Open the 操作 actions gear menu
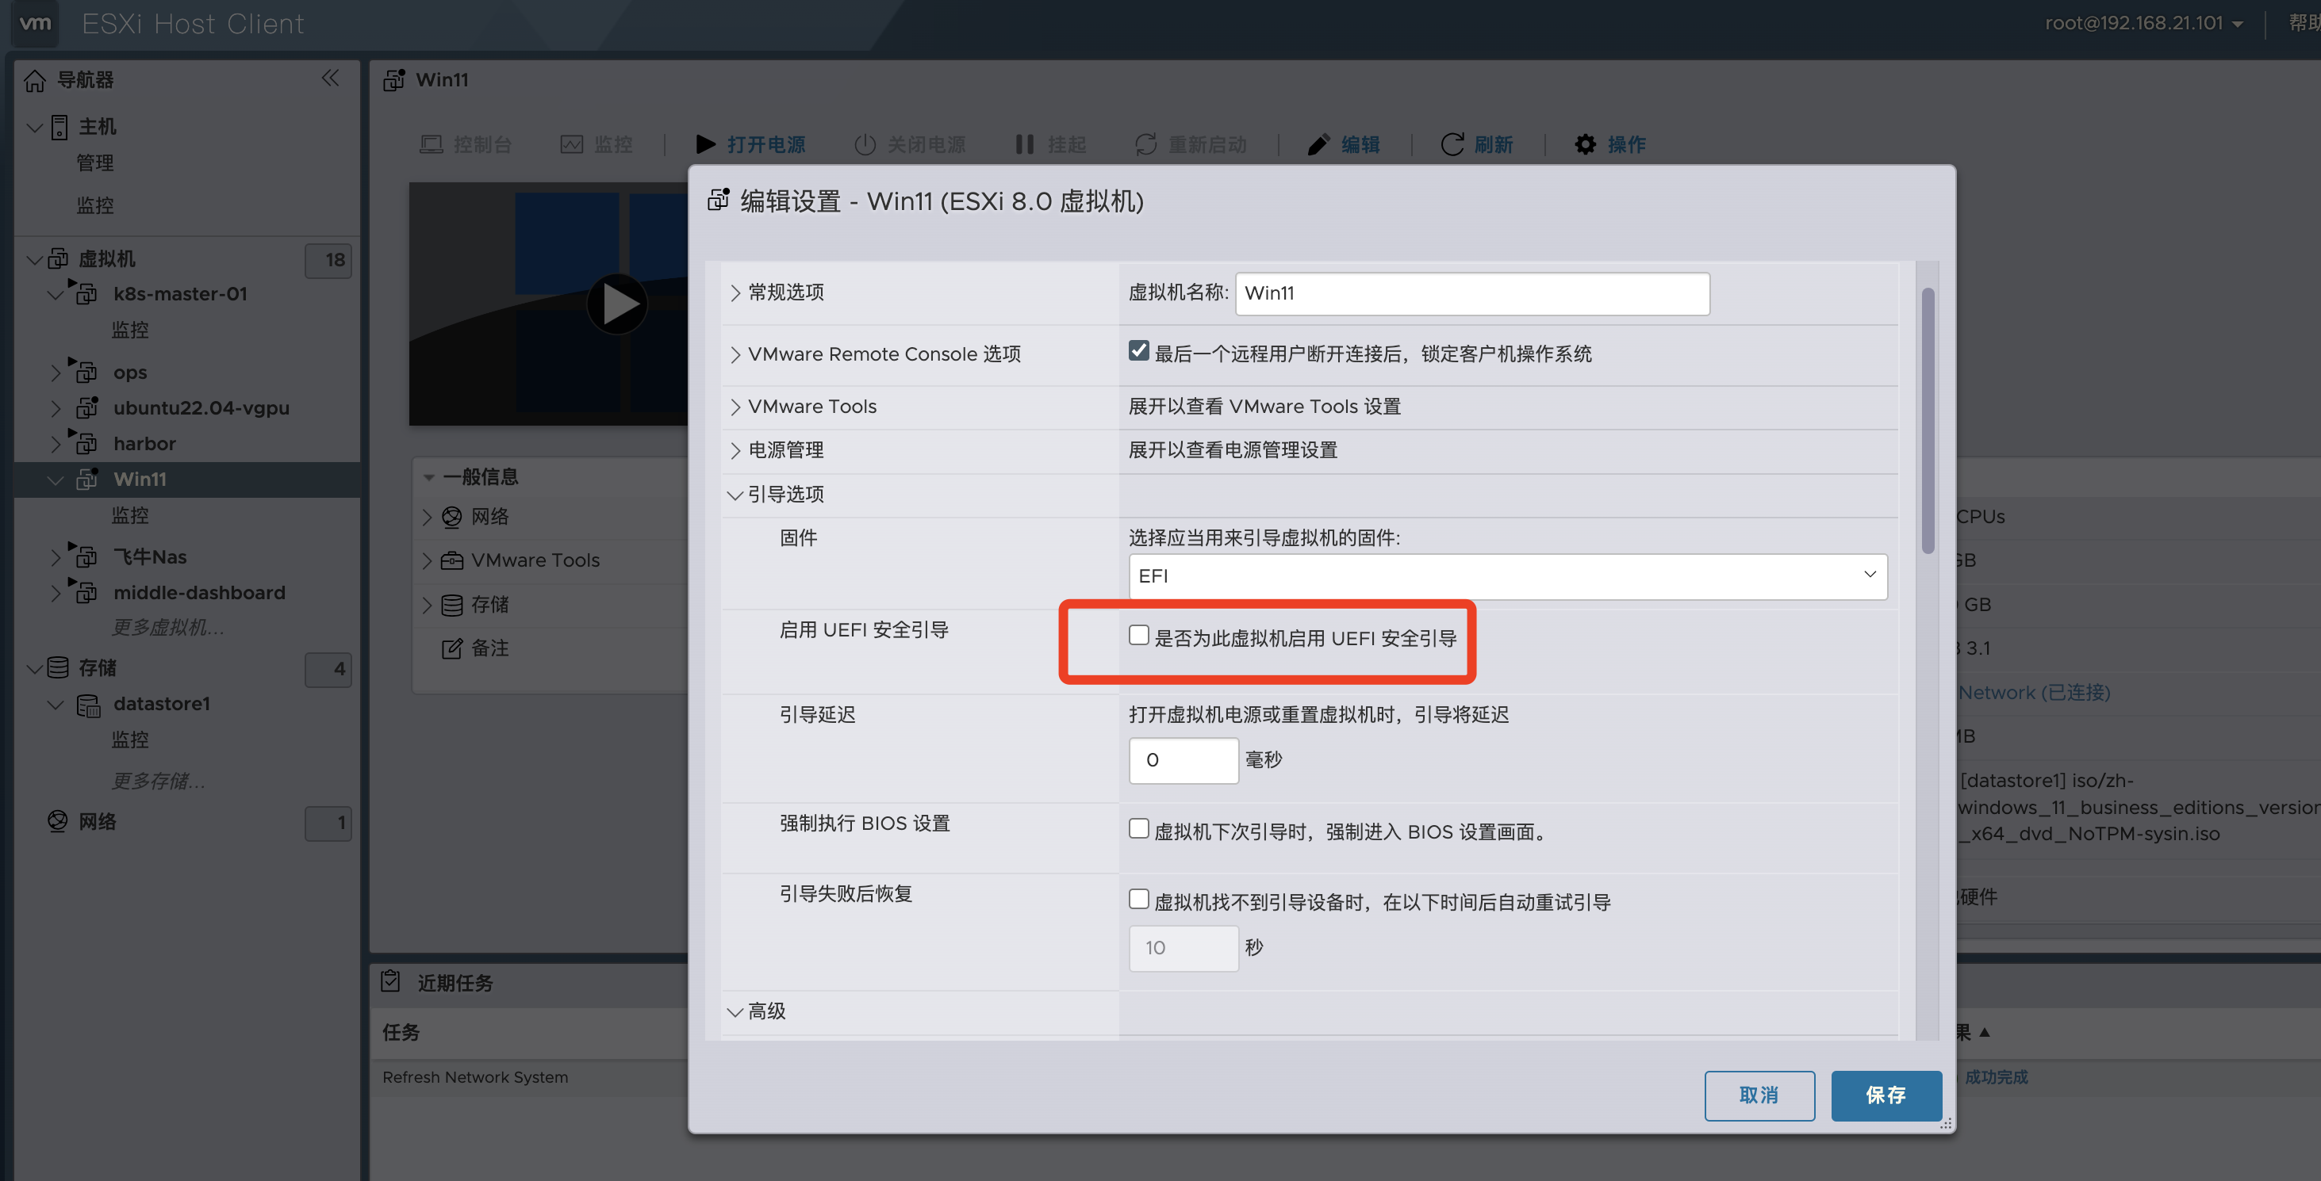This screenshot has height=1181, width=2321. pos(1610,144)
